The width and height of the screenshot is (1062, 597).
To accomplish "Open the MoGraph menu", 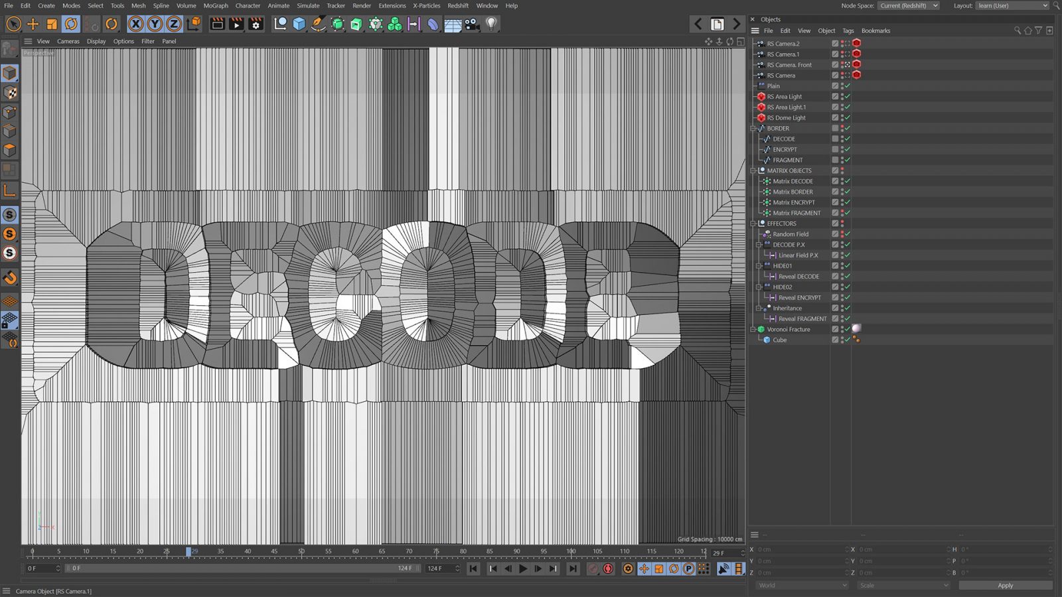I will click(215, 5).
